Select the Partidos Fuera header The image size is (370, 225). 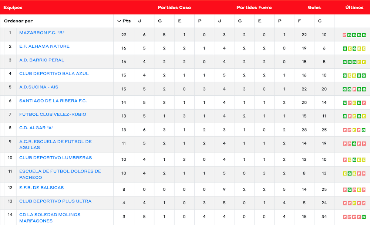pos(254,7)
